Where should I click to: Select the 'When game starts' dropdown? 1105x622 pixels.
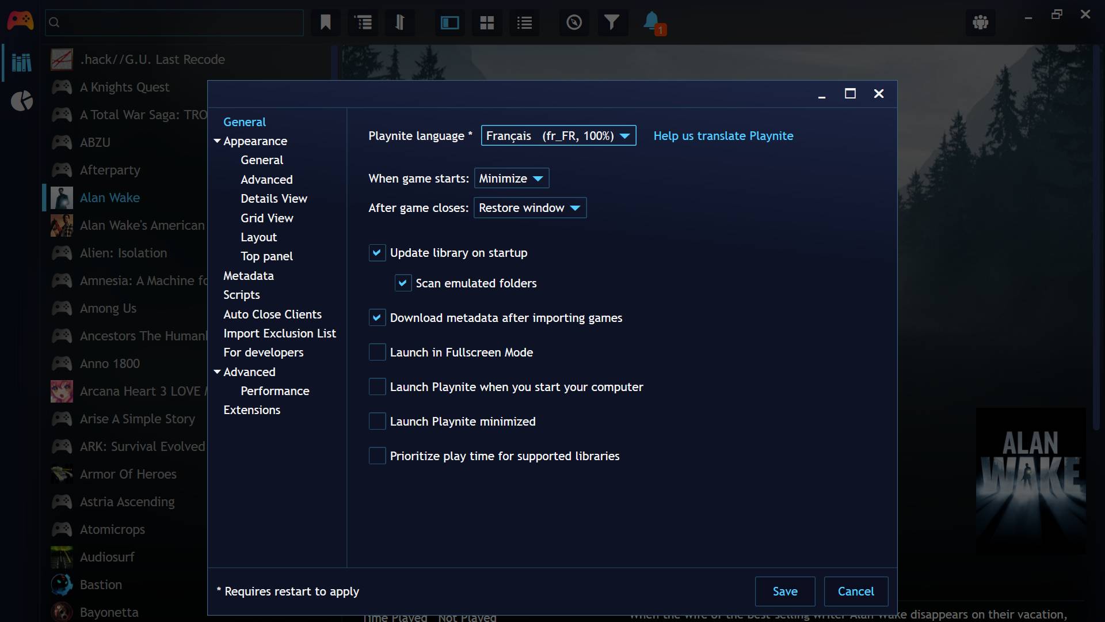pyautogui.click(x=510, y=178)
